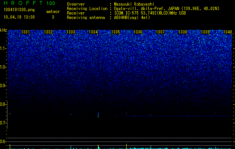
Task: Click the 1332 time marker
Action: click(x=48, y=32)
